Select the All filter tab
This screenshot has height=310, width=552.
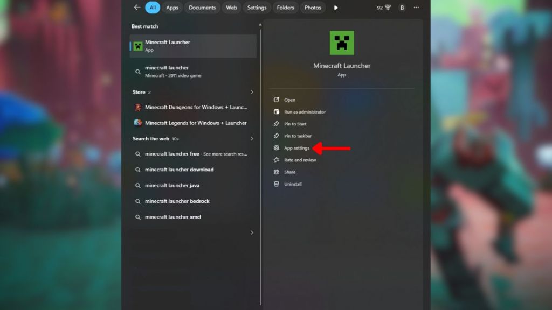click(x=153, y=8)
